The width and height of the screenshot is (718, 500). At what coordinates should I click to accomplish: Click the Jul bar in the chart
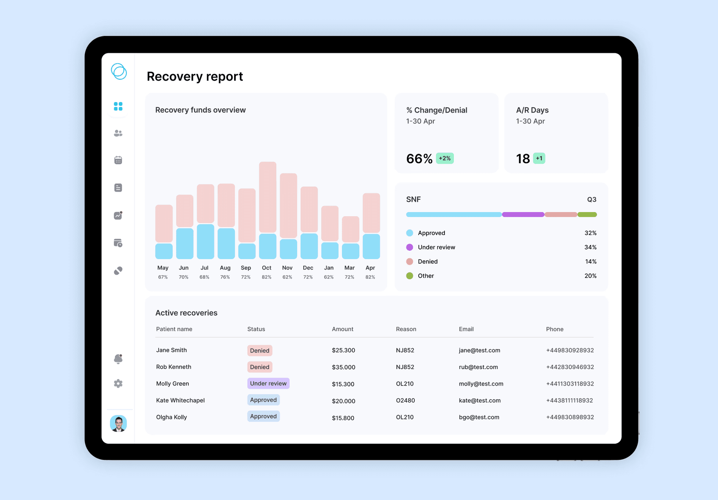[x=205, y=222]
